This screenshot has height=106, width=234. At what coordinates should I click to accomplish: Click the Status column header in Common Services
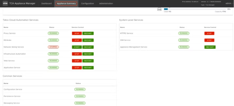pos(78,83)
